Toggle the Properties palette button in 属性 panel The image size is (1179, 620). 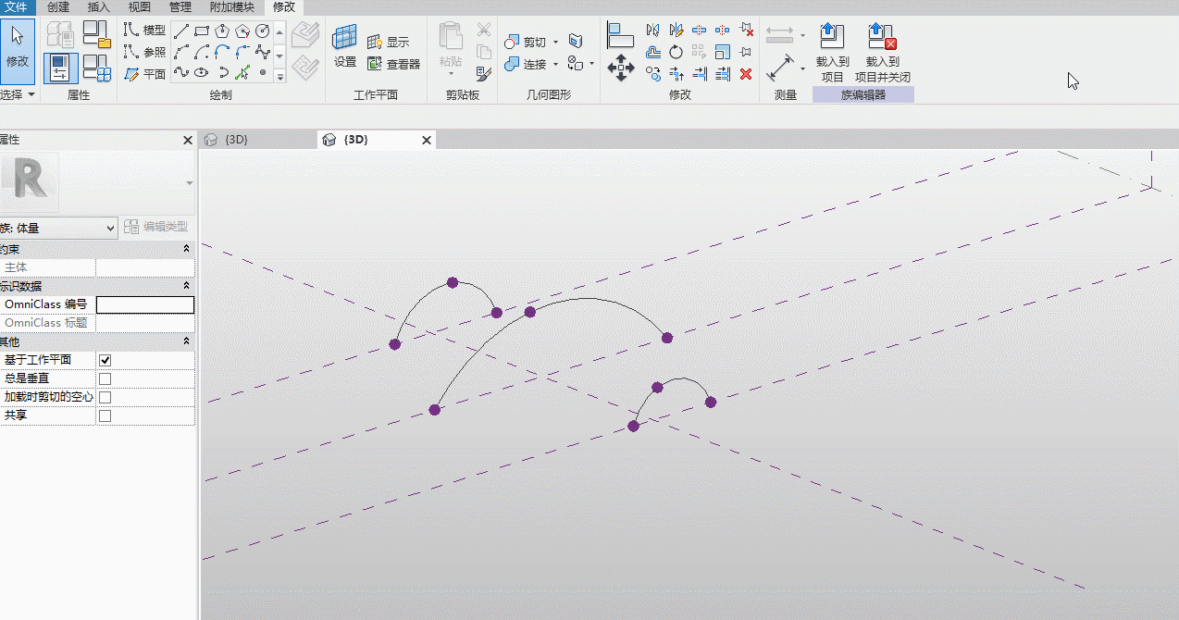tap(61, 68)
